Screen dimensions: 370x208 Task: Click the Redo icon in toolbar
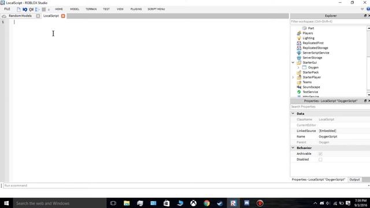(31, 9)
